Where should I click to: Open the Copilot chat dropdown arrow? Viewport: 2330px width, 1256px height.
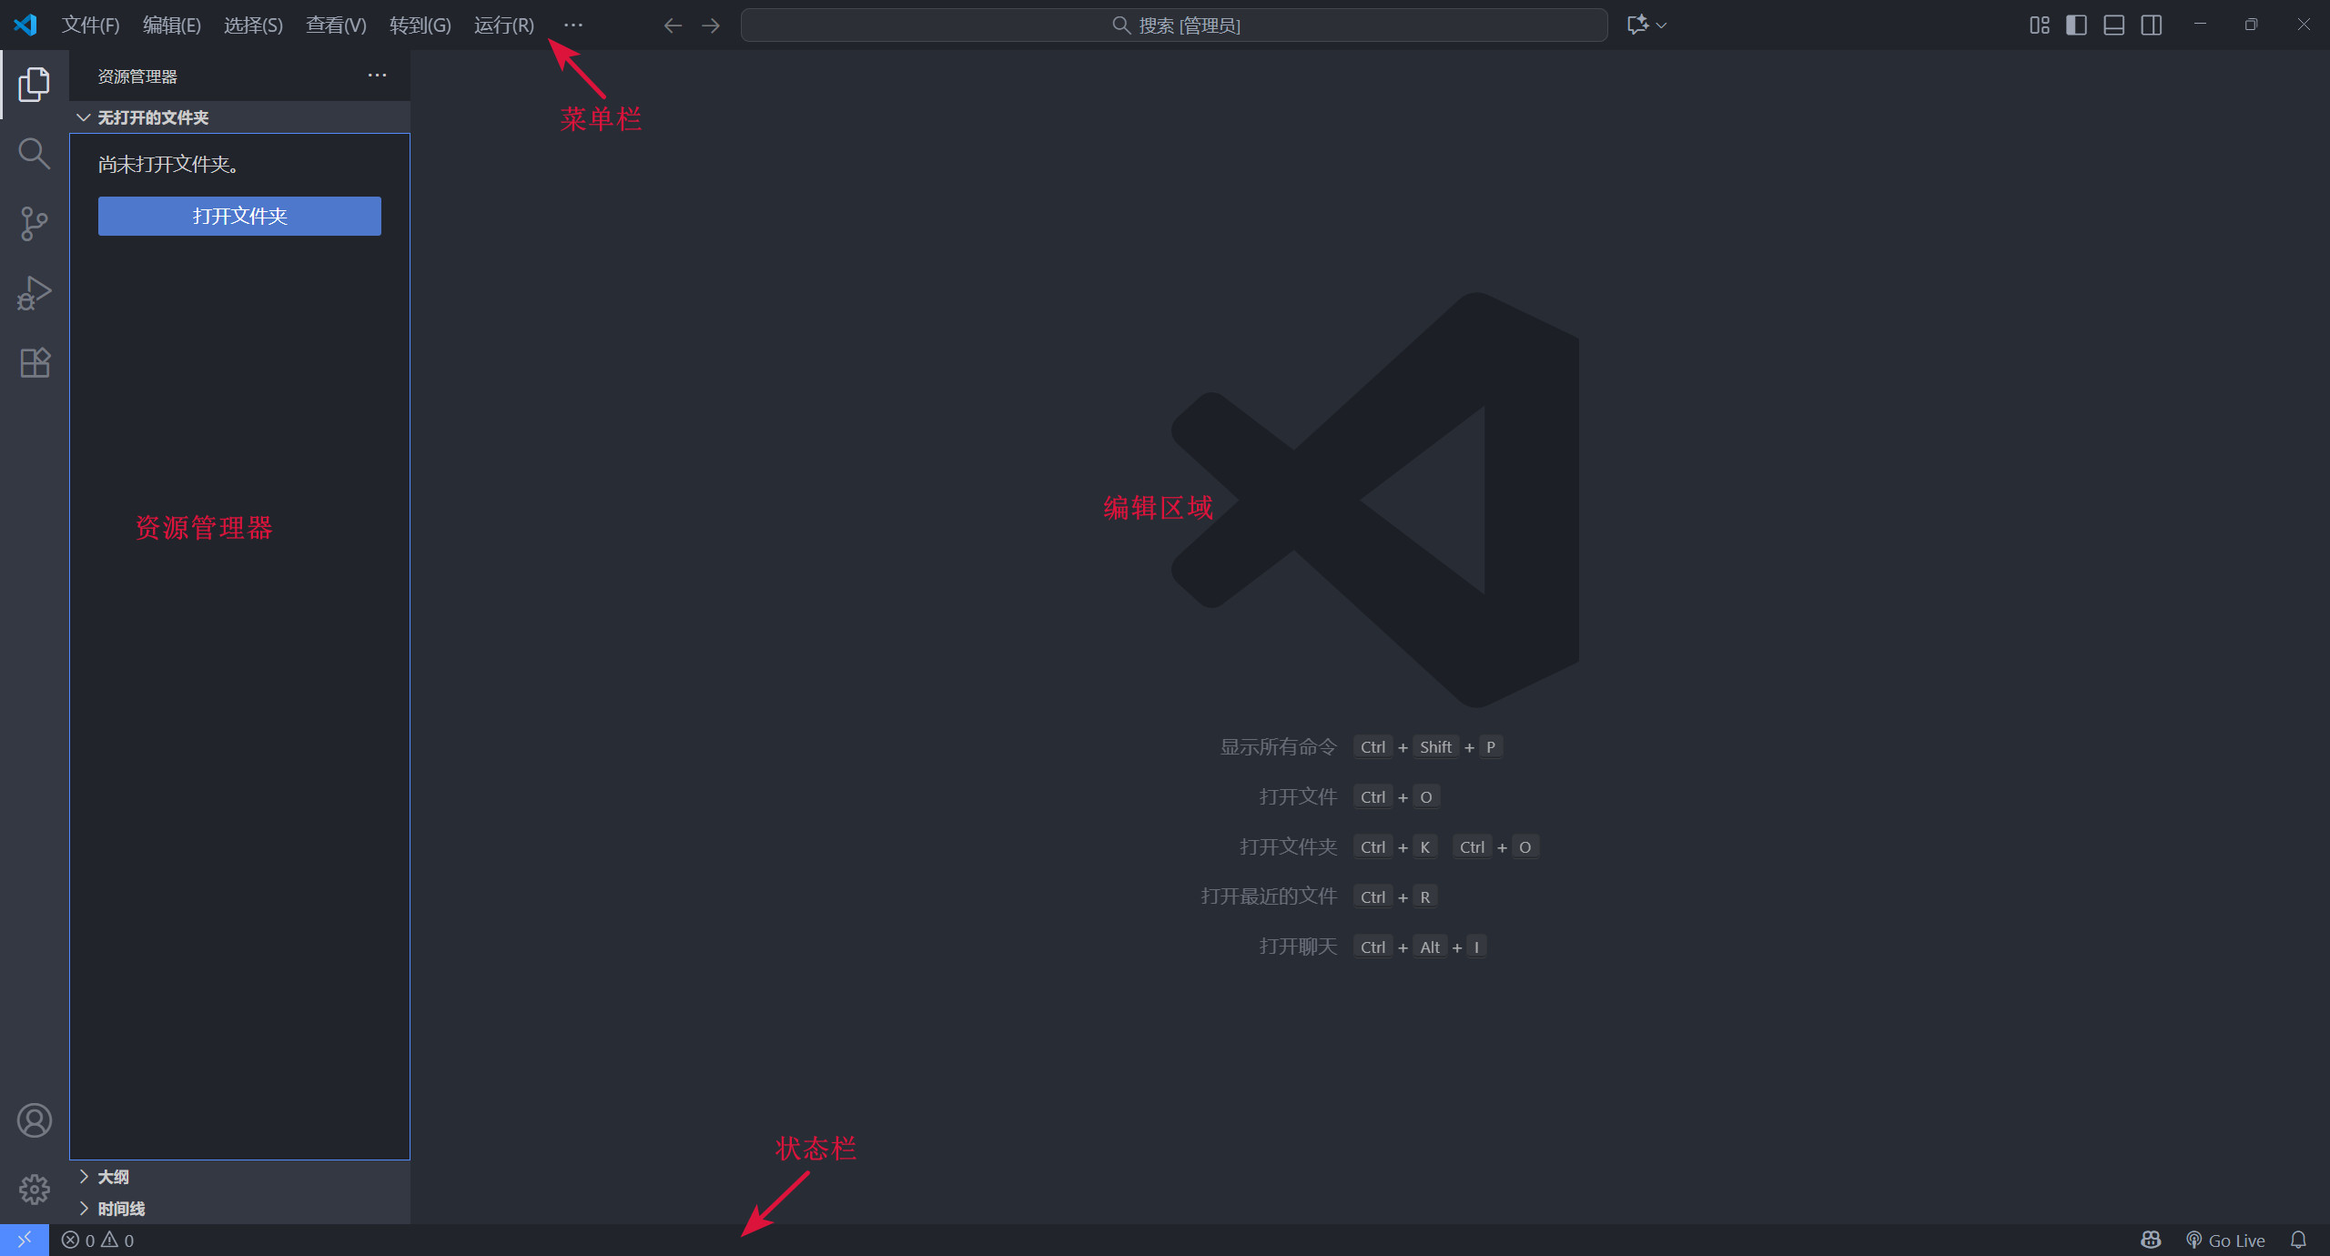click(1661, 25)
